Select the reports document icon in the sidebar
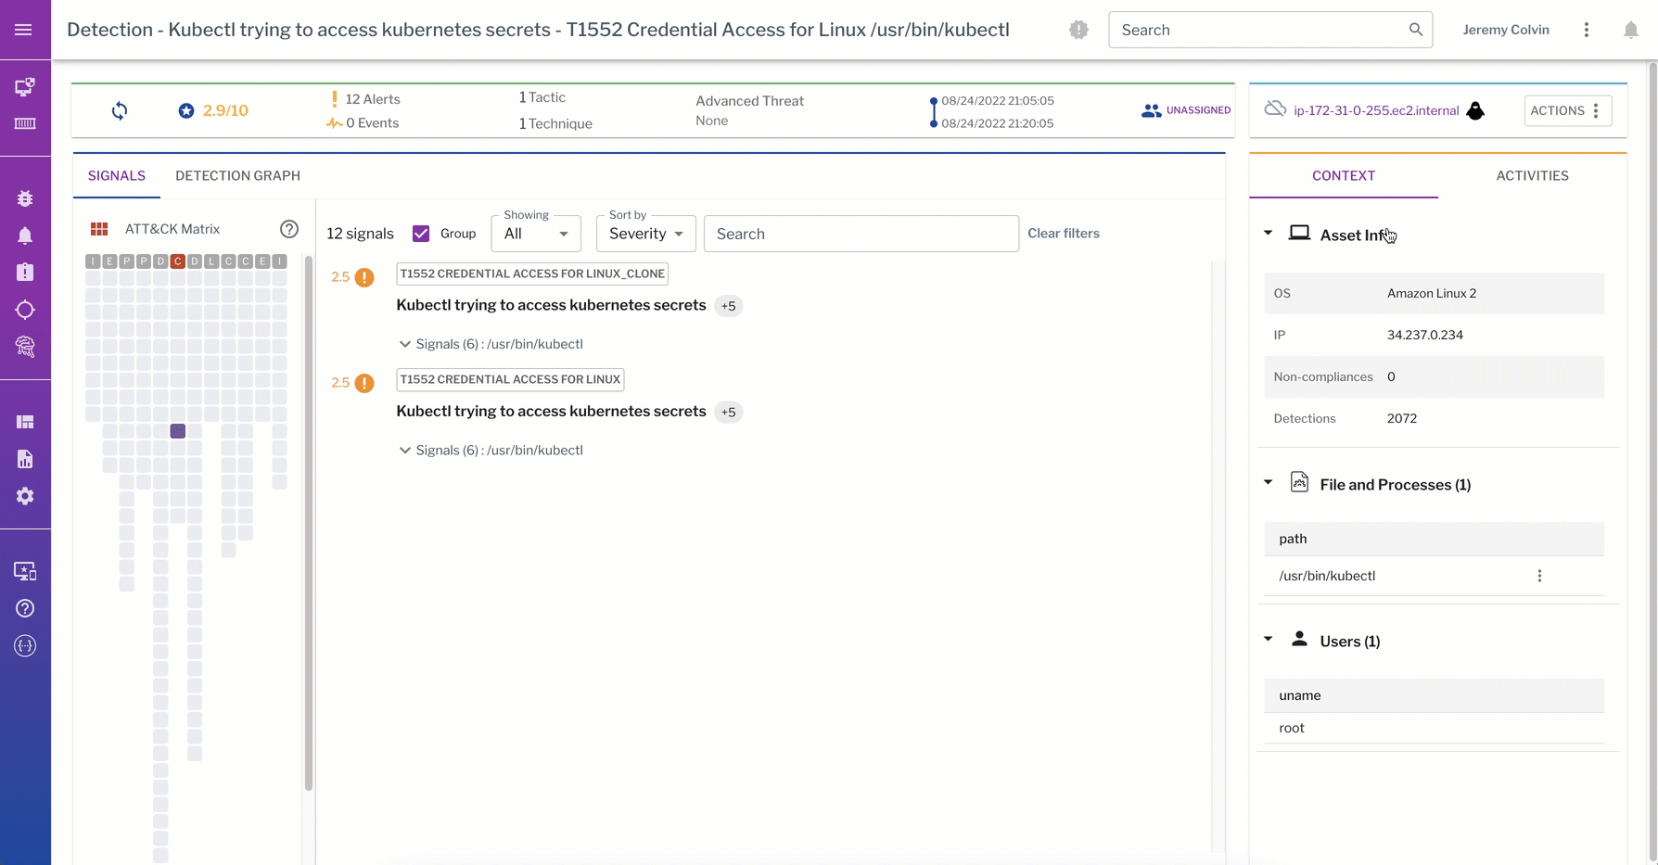Viewport: 1658px width, 865px height. tap(25, 459)
